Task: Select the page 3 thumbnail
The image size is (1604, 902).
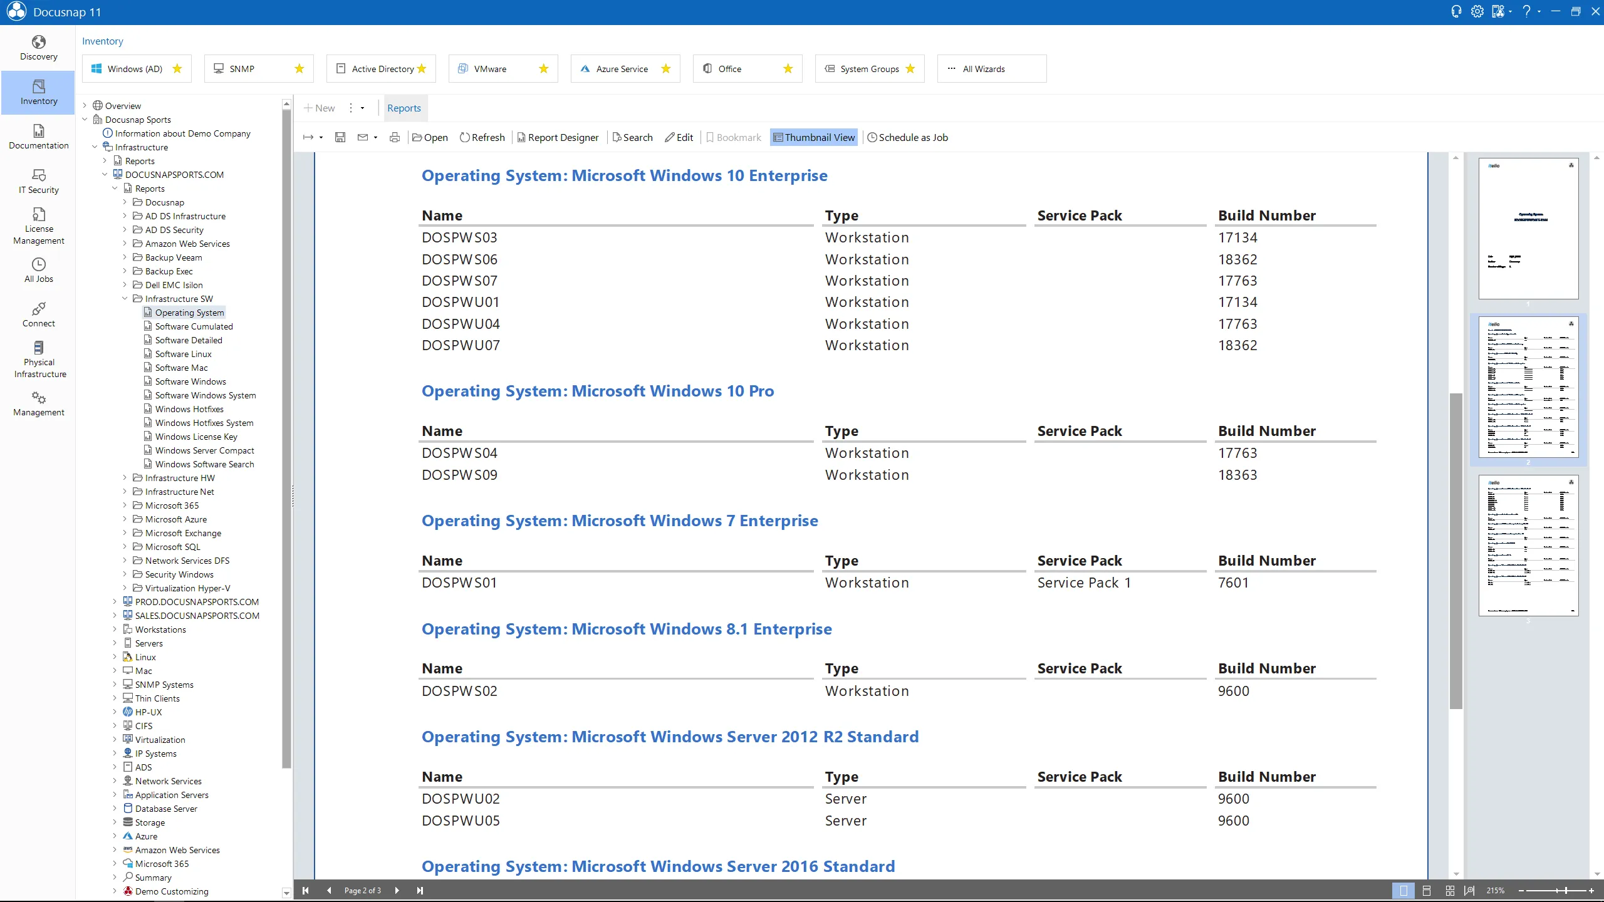Action: [1528, 546]
